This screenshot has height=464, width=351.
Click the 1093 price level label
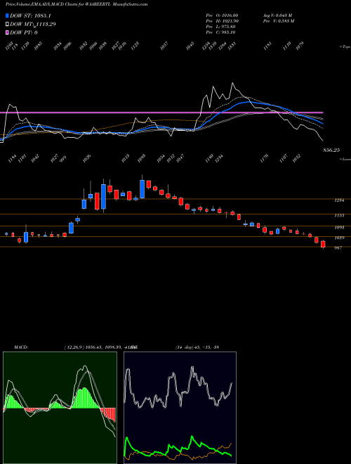(x=339, y=227)
